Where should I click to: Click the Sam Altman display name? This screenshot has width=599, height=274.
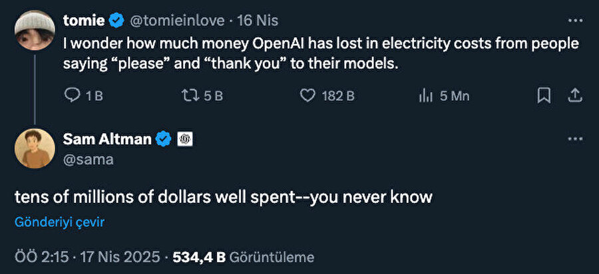[106, 139]
